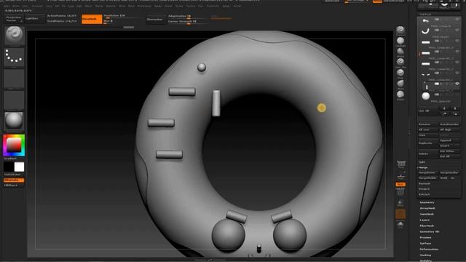466x262 pixels.
Task: Open the current brush thumbnail picker
Action: click(x=14, y=36)
